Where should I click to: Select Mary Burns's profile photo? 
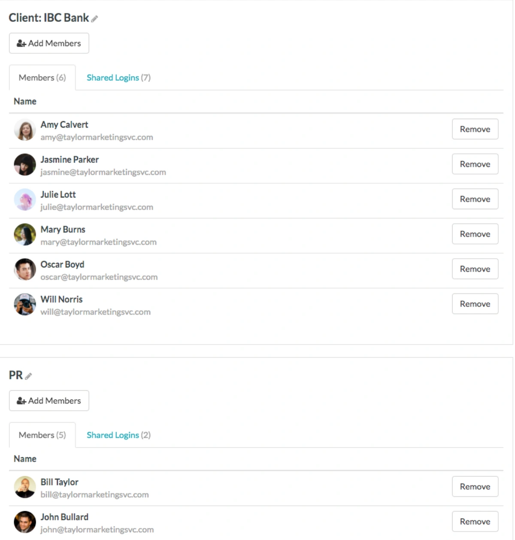(25, 235)
